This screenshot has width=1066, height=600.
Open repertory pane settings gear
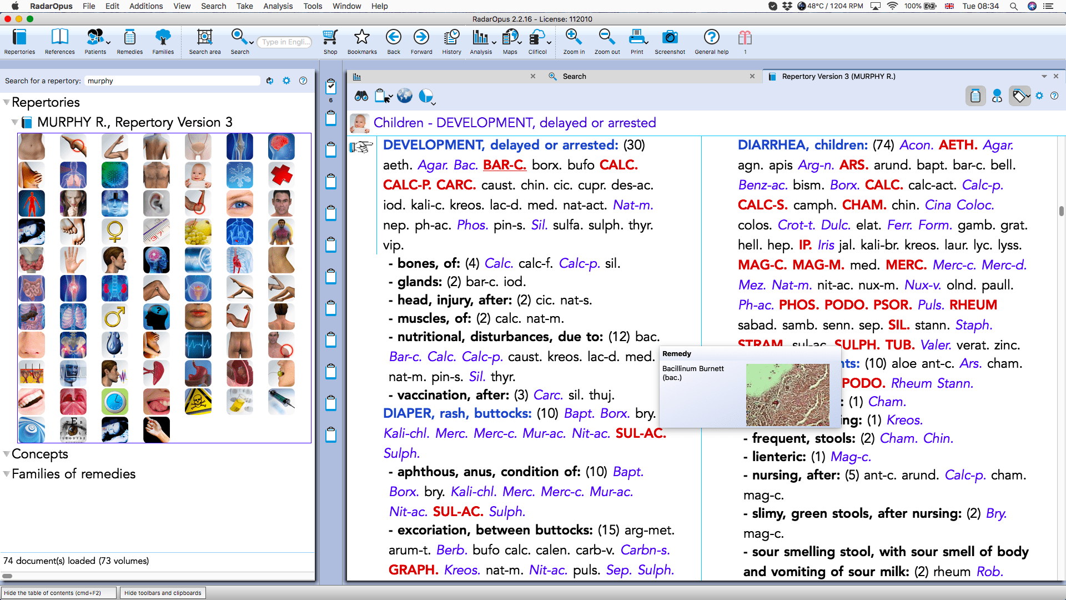tap(1039, 96)
